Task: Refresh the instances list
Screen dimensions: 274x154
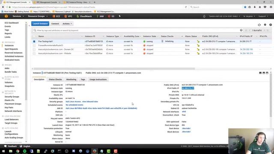Action: coord(259,25)
